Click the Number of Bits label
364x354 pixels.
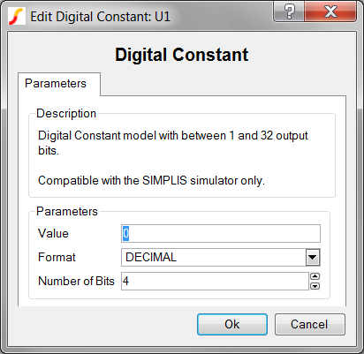76,281
